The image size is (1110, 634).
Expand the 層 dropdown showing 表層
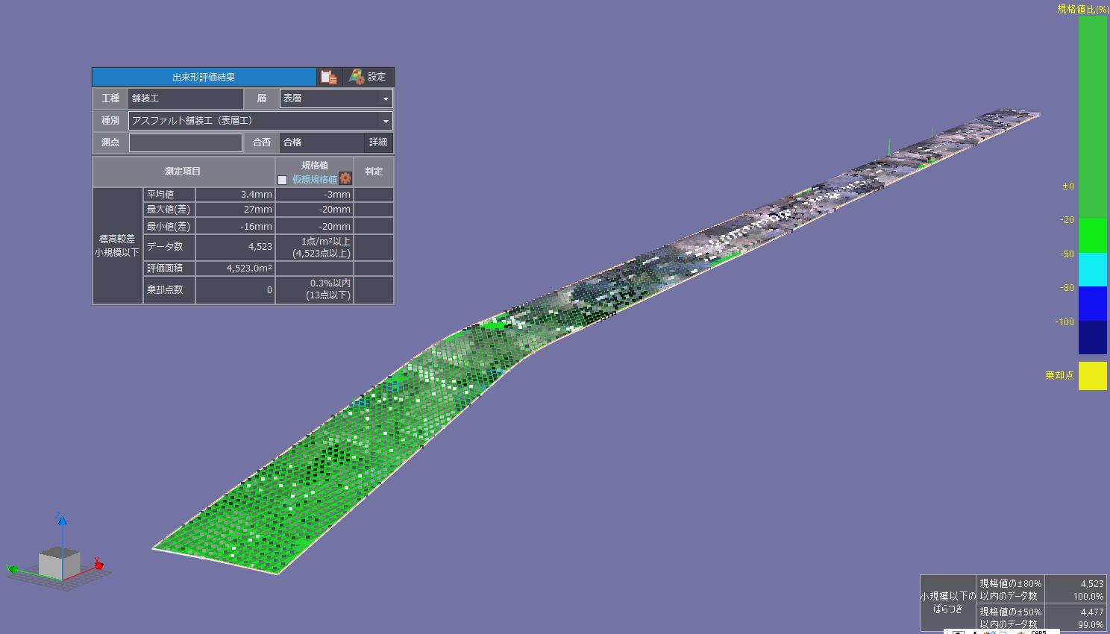336,98
